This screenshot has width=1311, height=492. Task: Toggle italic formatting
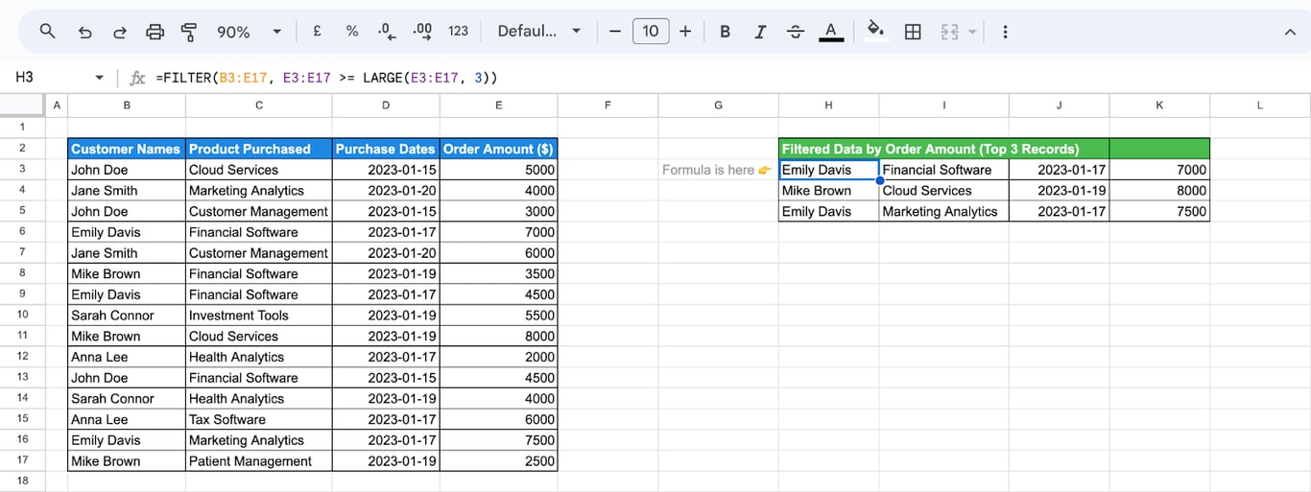click(x=760, y=32)
